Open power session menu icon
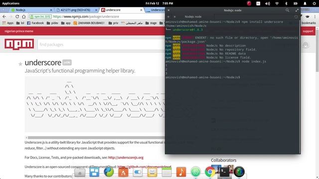 (314, 3)
